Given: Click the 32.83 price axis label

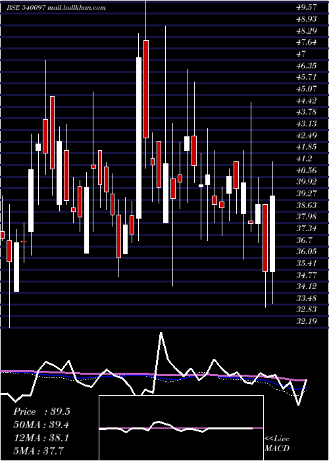Looking at the screenshot, I should [x=306, y=310].
